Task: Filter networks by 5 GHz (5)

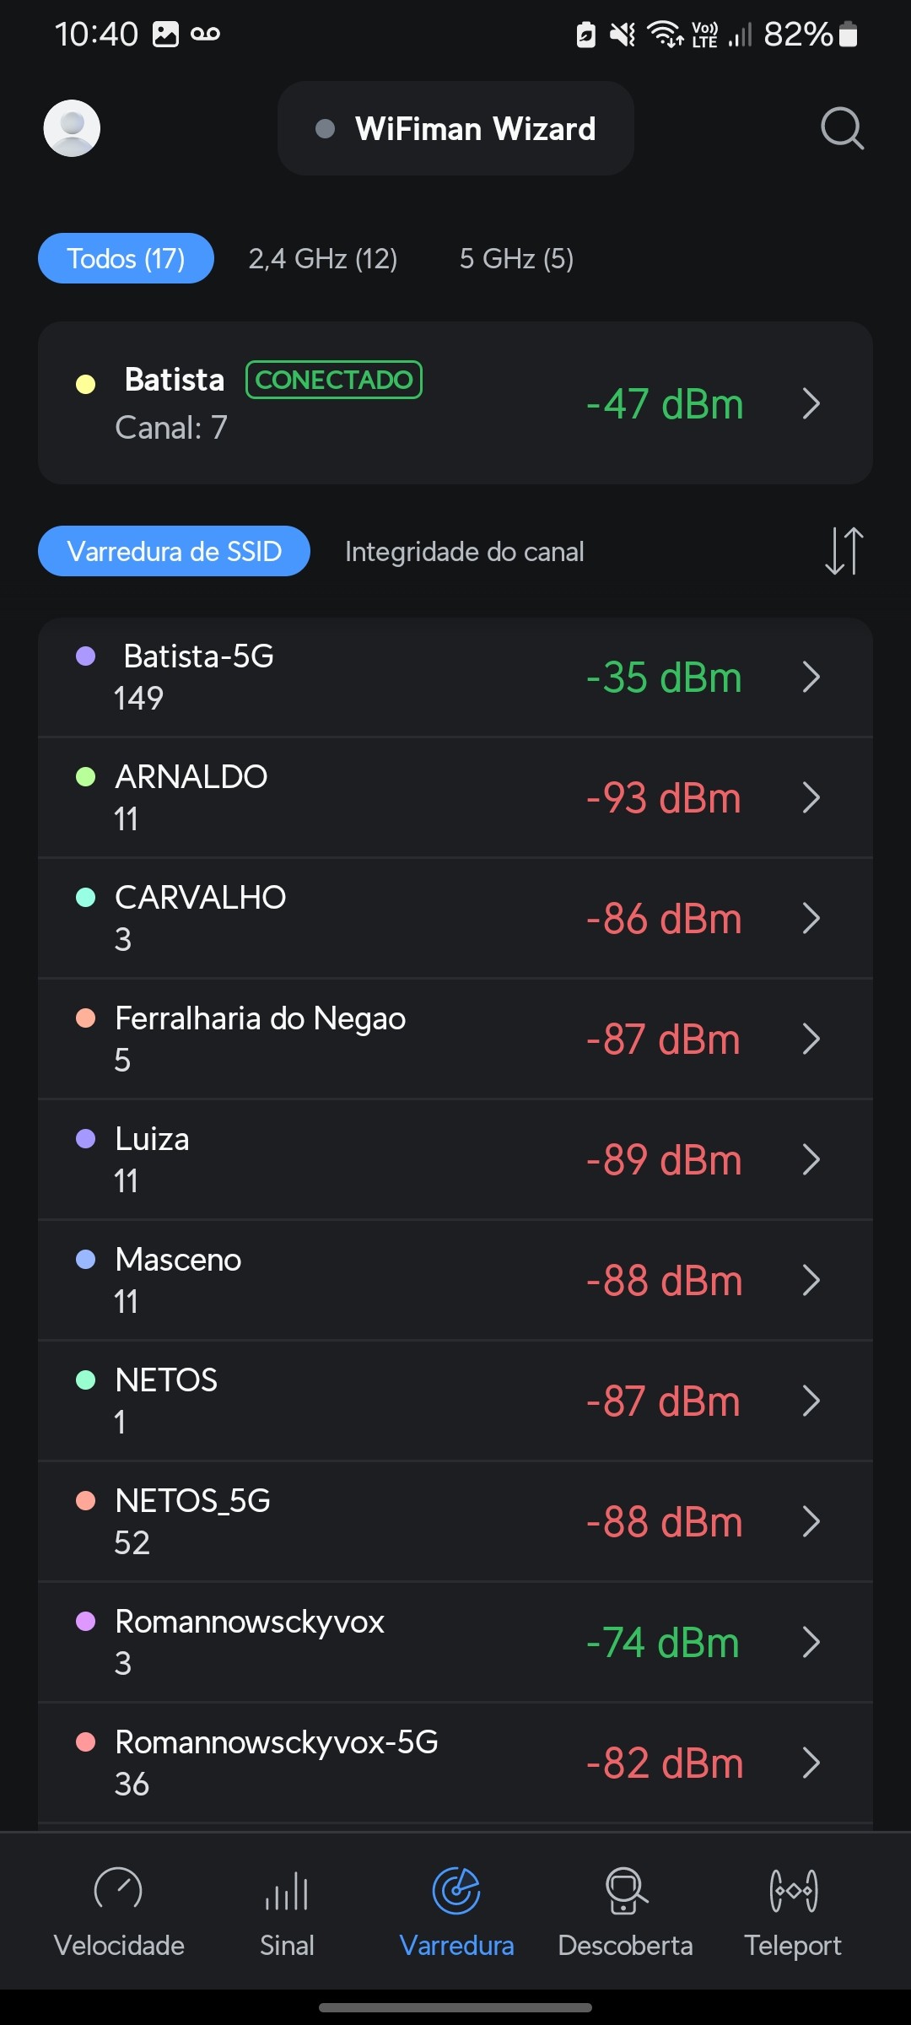Action: pos(516,258)
